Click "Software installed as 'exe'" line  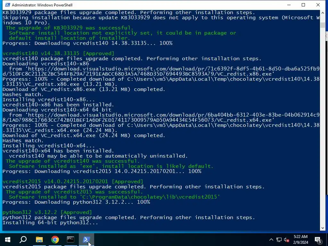coord(111,166)
